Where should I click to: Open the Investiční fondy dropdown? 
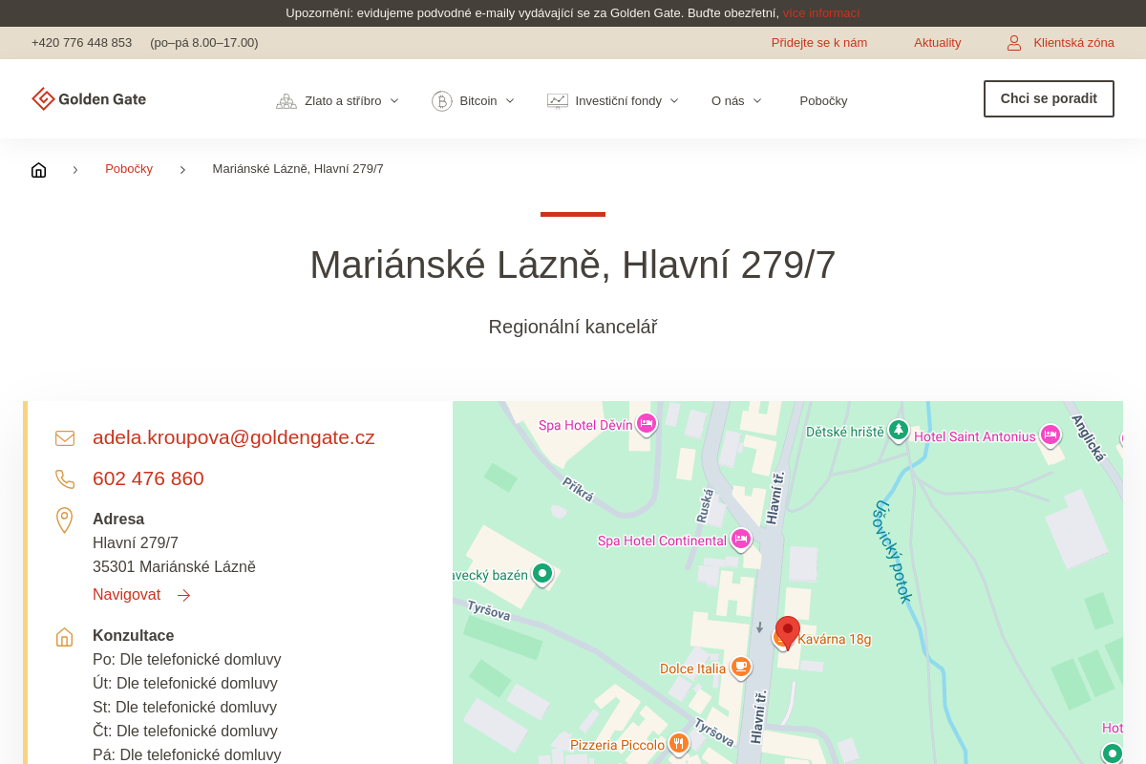(x=613, y=101)
